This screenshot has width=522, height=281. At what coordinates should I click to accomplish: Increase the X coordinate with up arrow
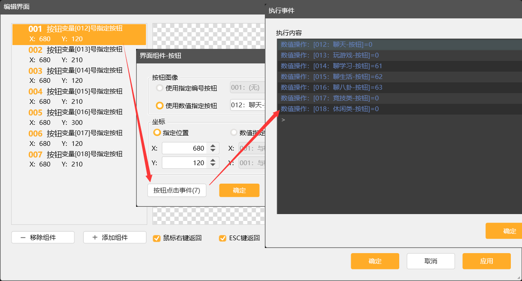pyautogui.click(x=213, y=146)
